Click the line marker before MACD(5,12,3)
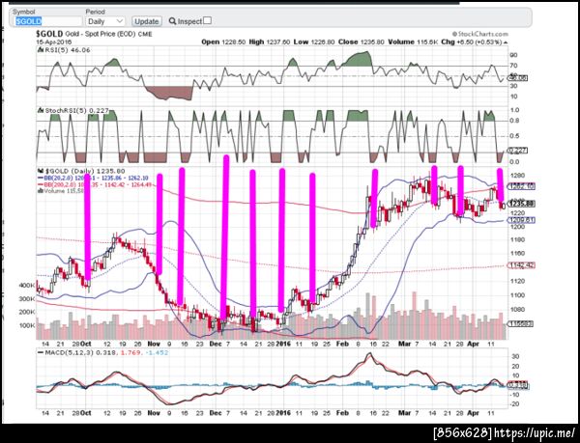 [x=41, y=352]
